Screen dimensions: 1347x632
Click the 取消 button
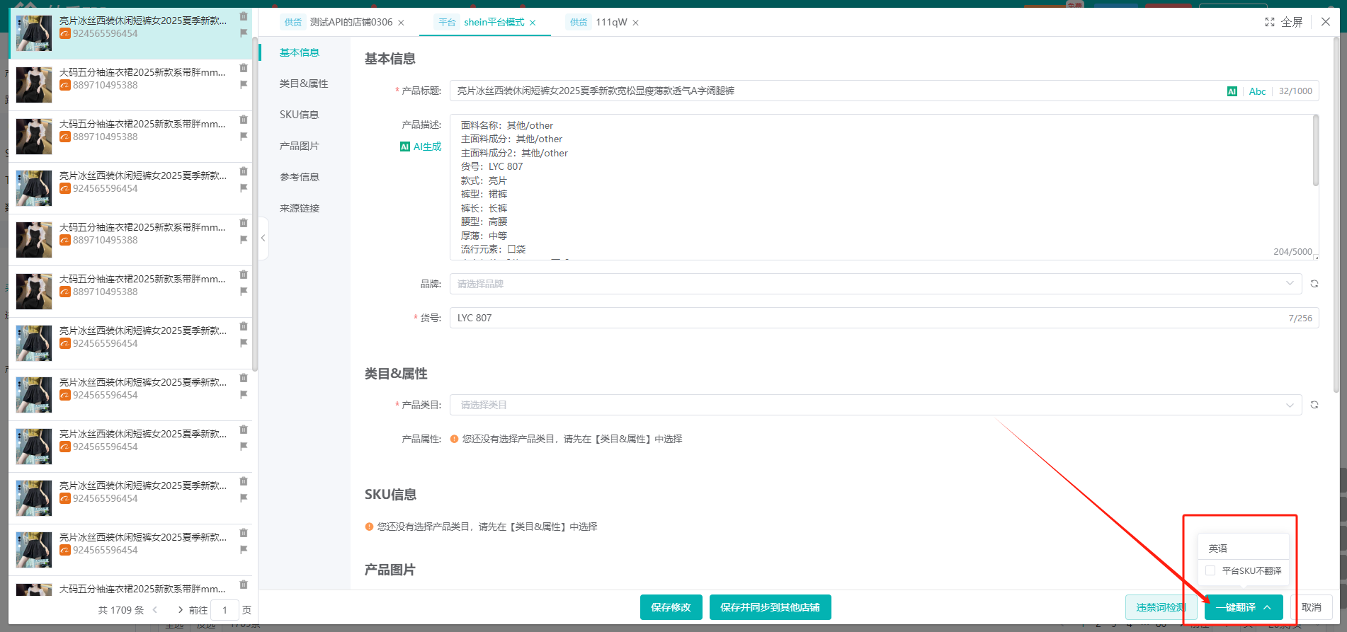point(1312,607)
